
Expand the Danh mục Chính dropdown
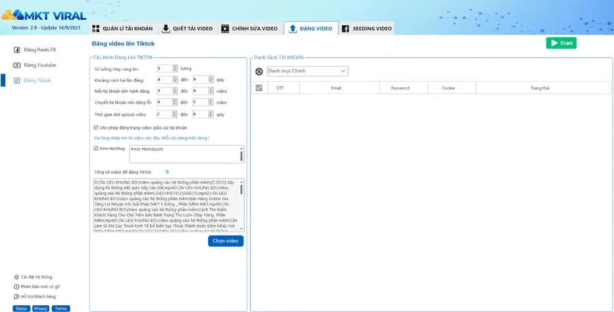point(308,71)
